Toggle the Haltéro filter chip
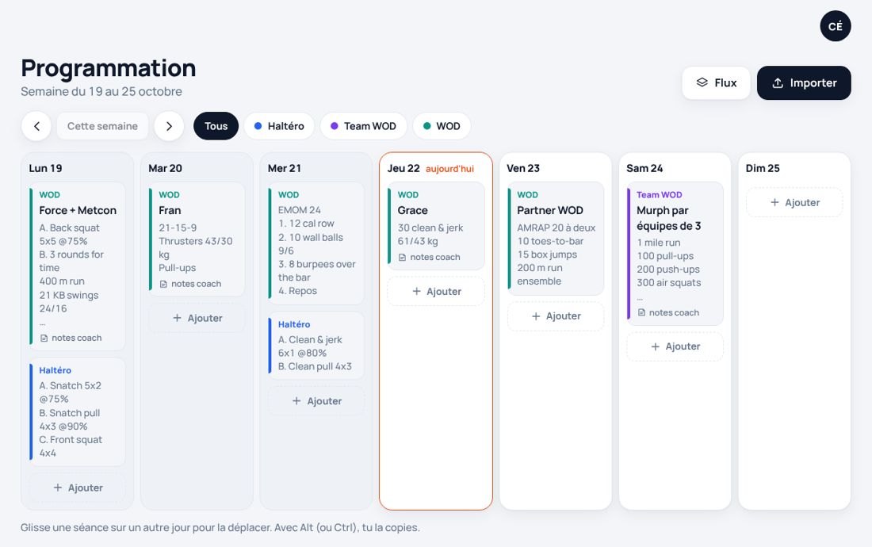 point(279,126)
